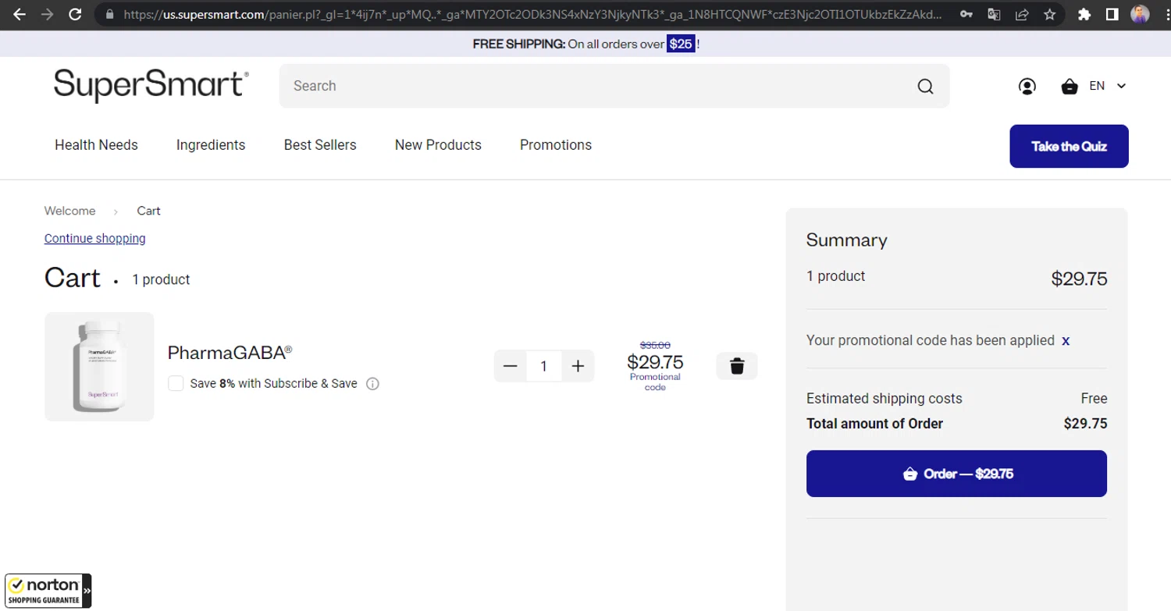
Task: Click the $25 free shipping banner amount
Action: coord(681,44)
